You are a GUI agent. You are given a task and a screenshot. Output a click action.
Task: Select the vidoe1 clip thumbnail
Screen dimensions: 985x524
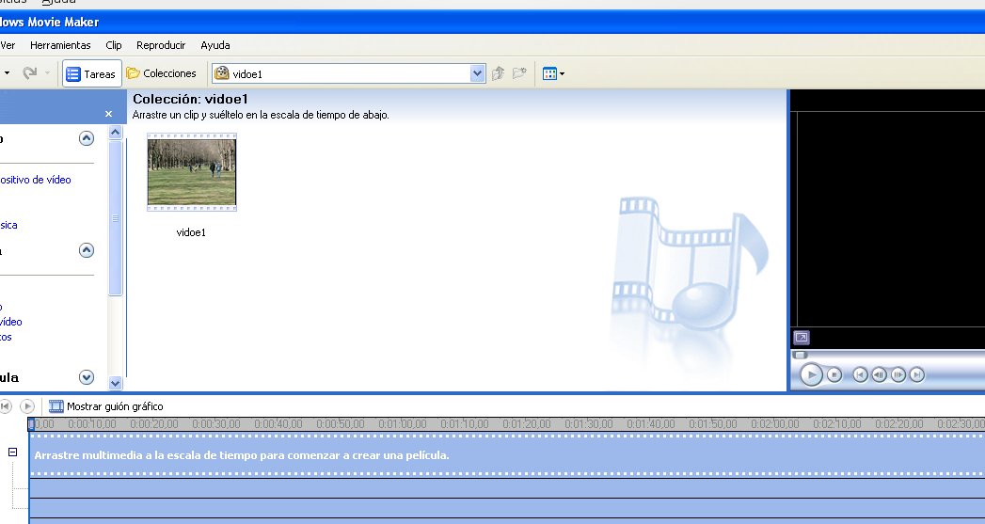[x=192, y=172]
